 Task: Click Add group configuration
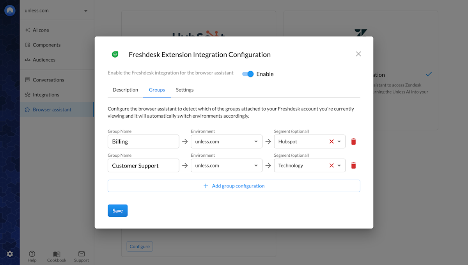click(x=234, y=186)
